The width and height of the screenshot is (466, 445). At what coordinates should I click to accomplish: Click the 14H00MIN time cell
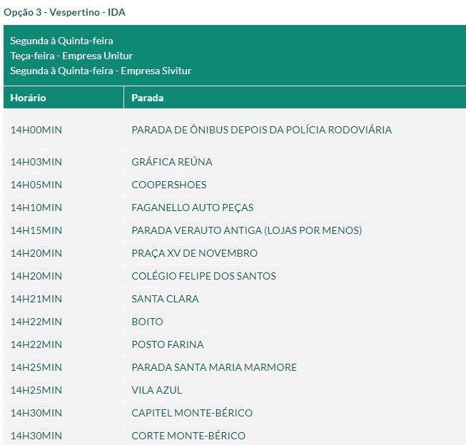(36, 130)
